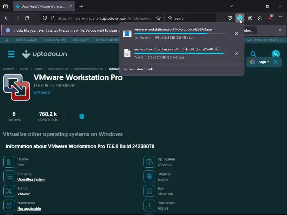Screen dimensions: 287x215
Task: Click the Language globe icon
Action: point(149,176)
